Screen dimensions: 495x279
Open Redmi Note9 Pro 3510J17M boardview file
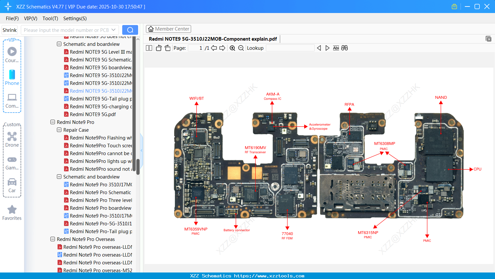click(x=98, y=185)
